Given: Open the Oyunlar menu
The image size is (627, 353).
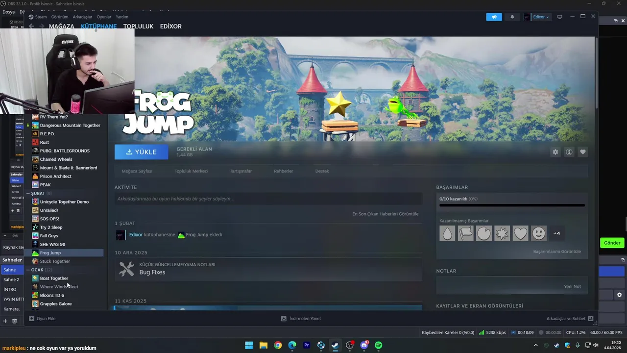Looking at the screenshot, I should tap(104, 17).
